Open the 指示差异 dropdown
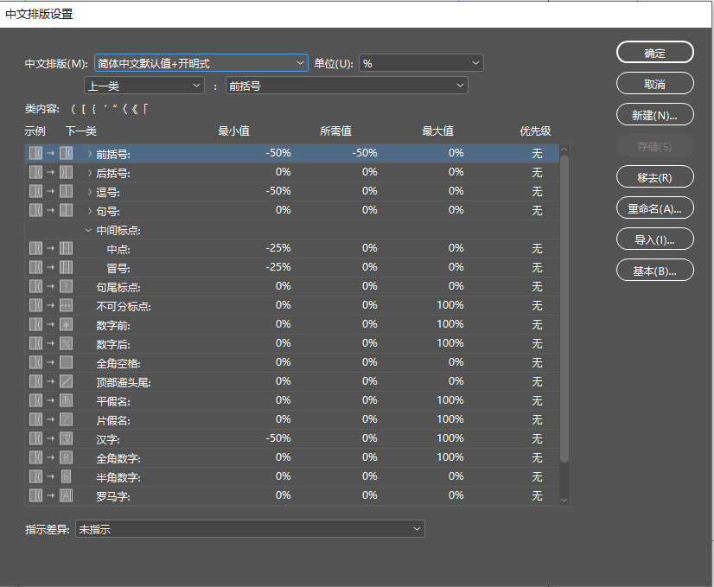 pyautogui.click(x=250, y=528)
